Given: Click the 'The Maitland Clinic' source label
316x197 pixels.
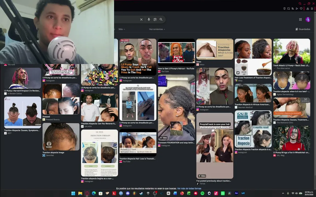Looking at the screenshot, I should [285, 123].
